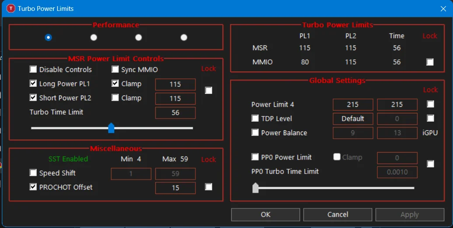Click the ThrottleStop icon in title bar
453x228 pixels.
click(10, 8)
